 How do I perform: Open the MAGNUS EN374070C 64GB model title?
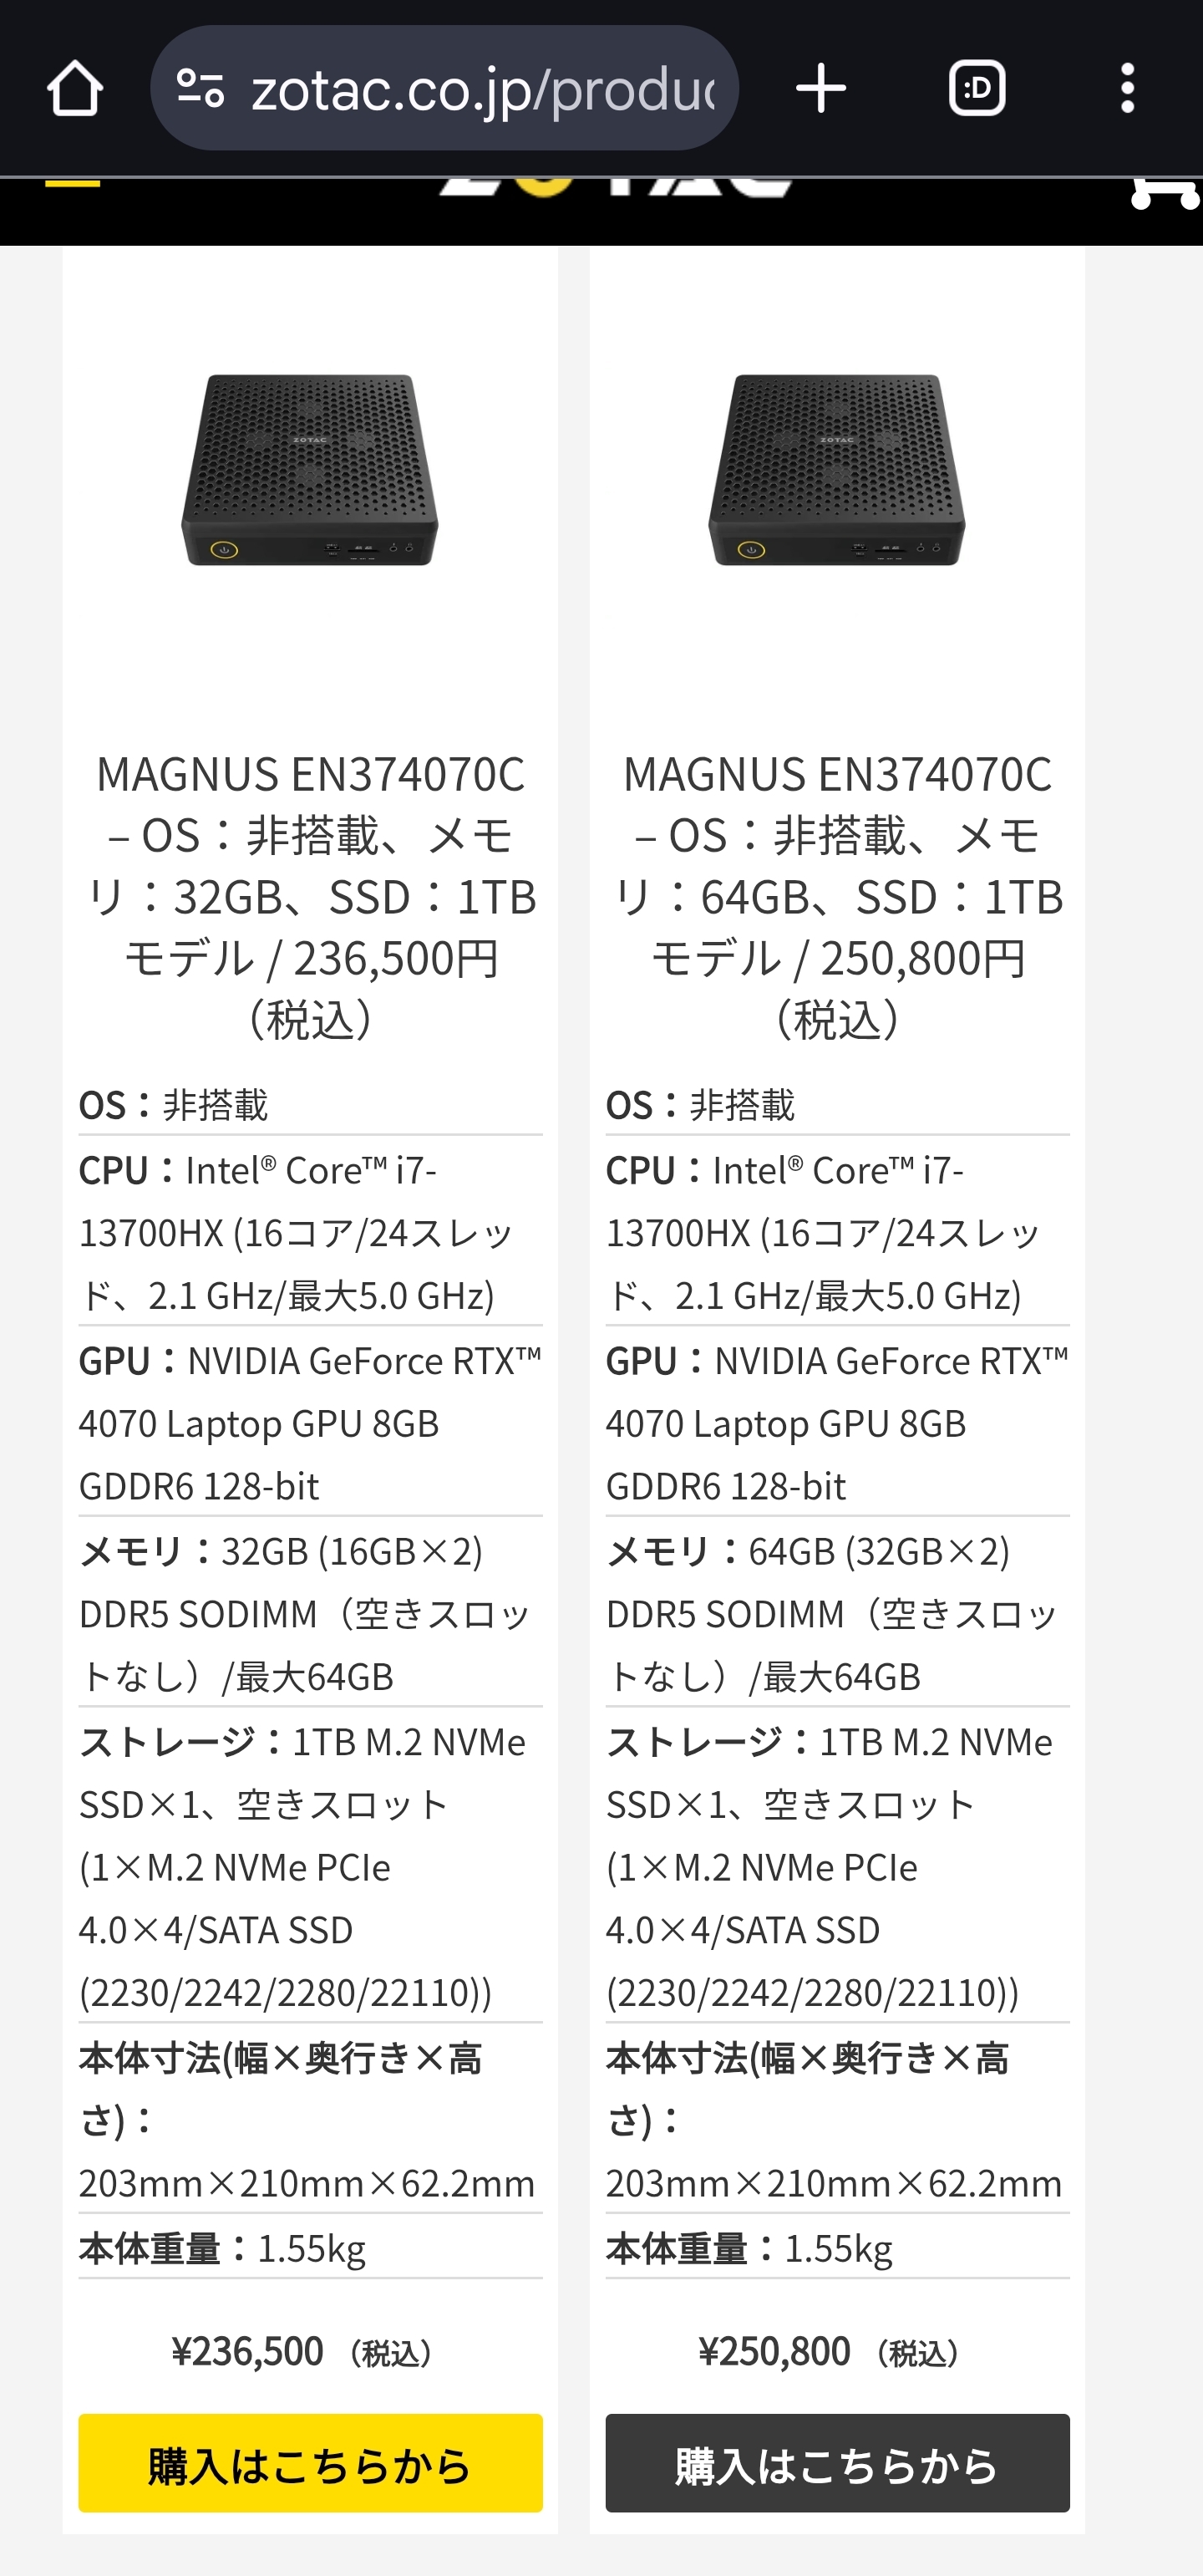pos(837,895)
